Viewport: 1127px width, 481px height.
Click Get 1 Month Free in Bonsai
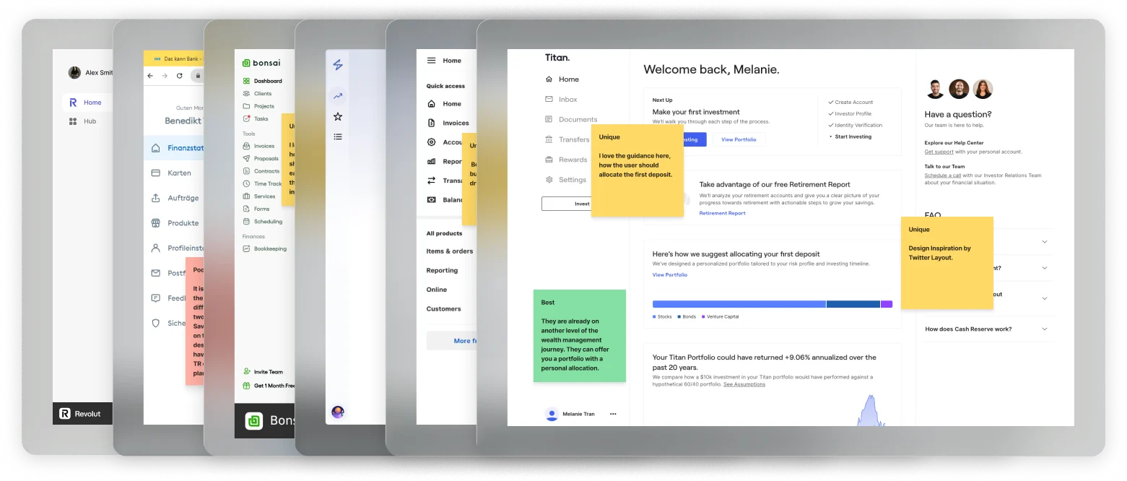click(269, 386)
